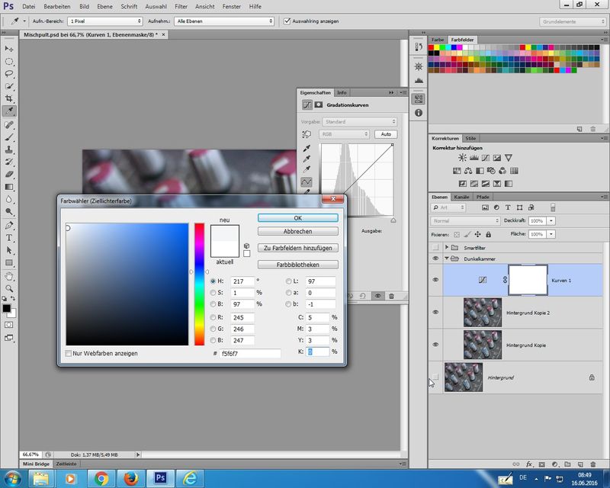Select the Crop tool in toolbar

[x=10, y=99]
